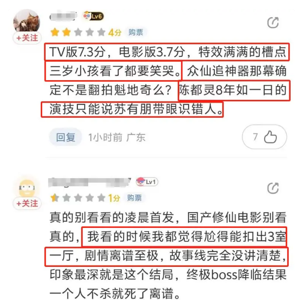This screenshot has height=300, width=300.
Task: Click the 1分 score label
Action: (114, 198)
